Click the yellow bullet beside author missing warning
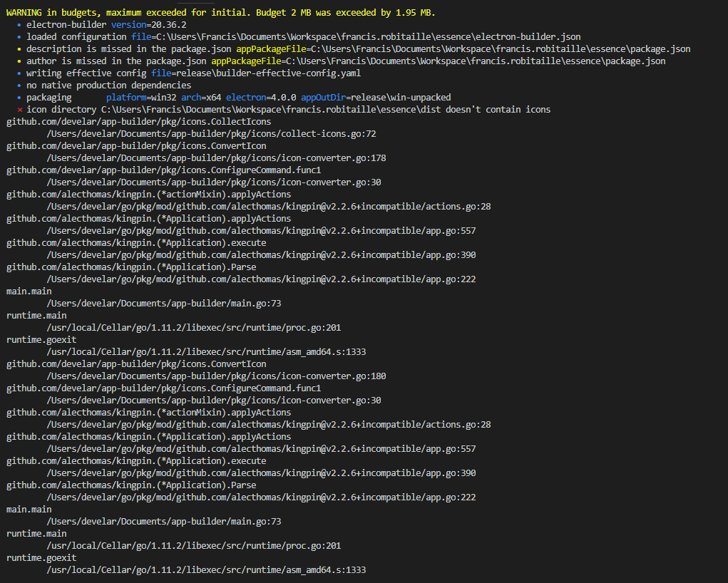Image resolution: width=728 pixels, height=583 pixels. click(18, 61)
